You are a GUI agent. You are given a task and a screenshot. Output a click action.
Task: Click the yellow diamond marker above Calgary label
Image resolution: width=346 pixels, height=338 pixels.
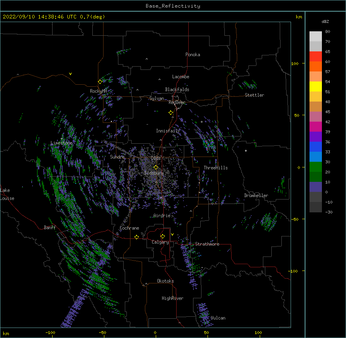(163, 236)
